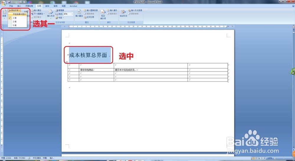295x161 pixels.
Task: Click the round Office button
Action: [3, 3]
